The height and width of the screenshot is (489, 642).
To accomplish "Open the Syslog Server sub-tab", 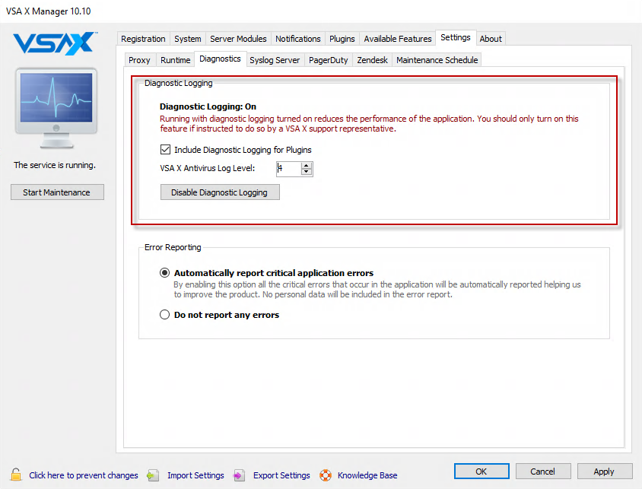I will [x=275, y=60].
